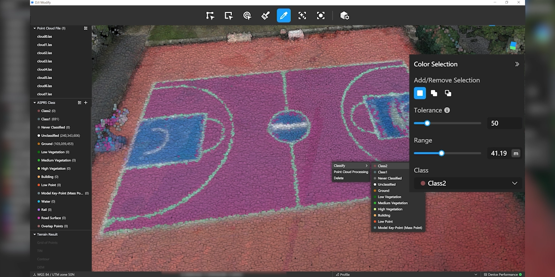
Task: Click the add class plus icon
Action: [86, 102]
